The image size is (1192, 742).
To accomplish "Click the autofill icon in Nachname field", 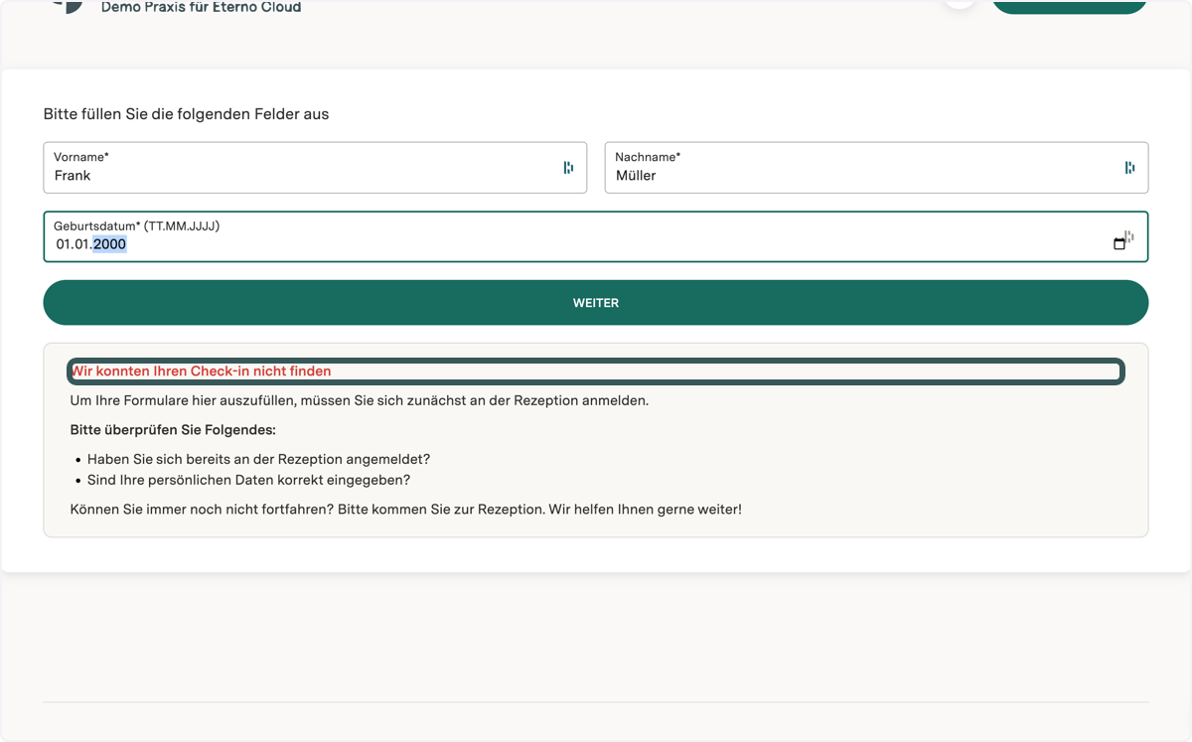I will [1129, 168].
